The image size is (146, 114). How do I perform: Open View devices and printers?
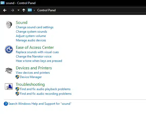[33, 73]
